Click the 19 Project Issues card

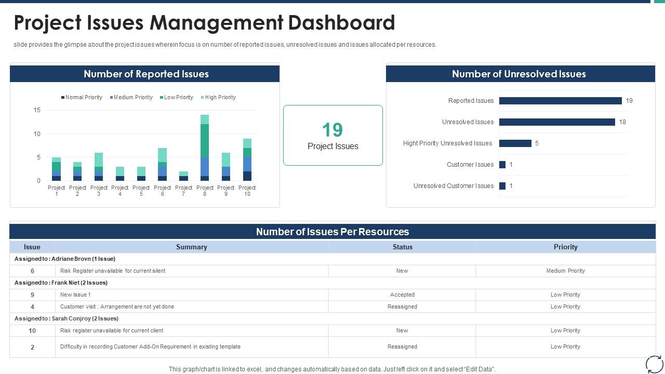(333, 136)
